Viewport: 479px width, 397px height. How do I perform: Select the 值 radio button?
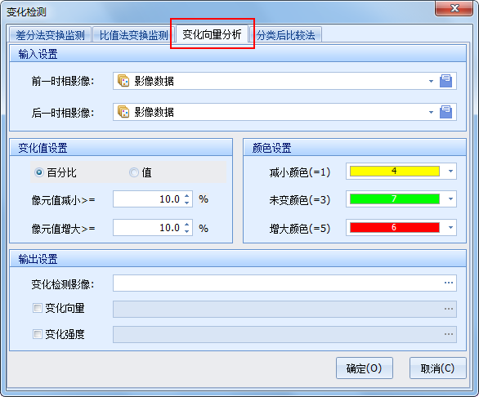[x=134, y=172]
